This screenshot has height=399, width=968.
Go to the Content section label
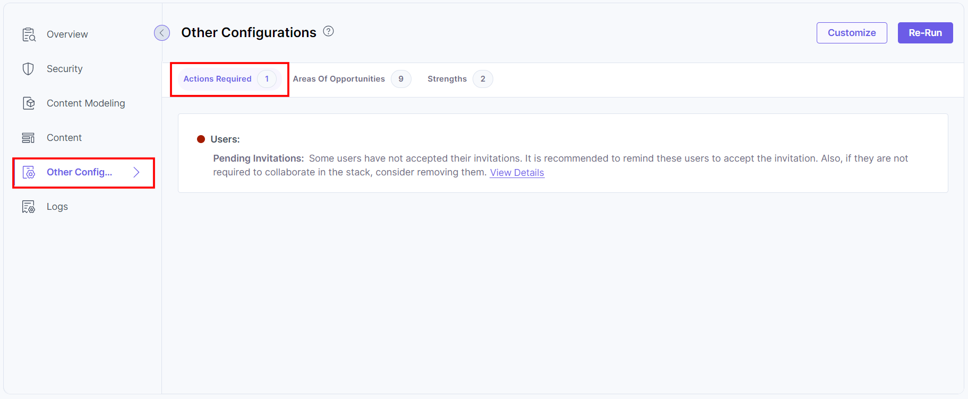click(64, 138)
